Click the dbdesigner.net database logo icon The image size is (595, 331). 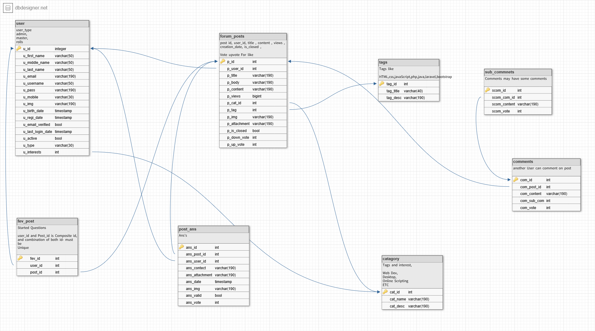8,8
